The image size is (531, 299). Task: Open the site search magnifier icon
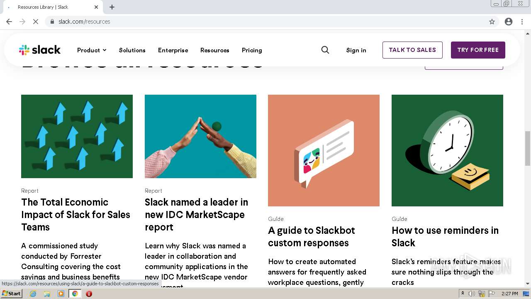click(325, 50)
